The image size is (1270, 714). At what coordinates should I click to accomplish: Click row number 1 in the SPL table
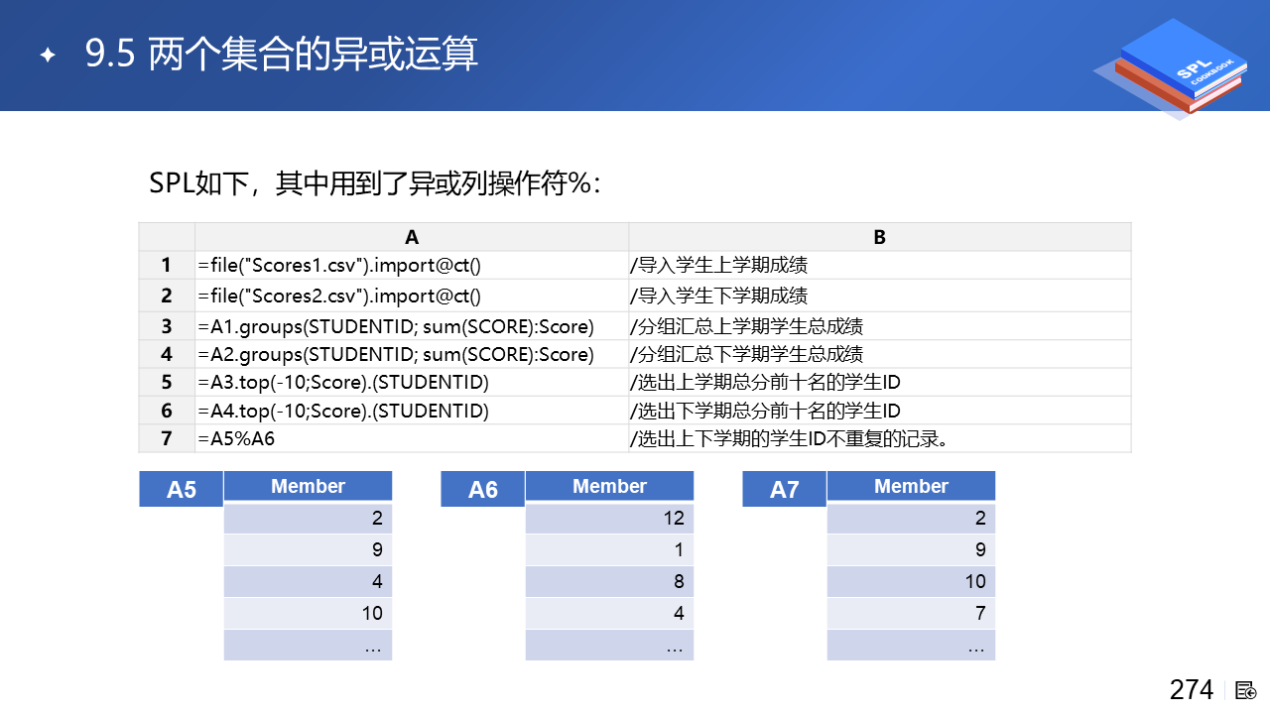point(167,265)
